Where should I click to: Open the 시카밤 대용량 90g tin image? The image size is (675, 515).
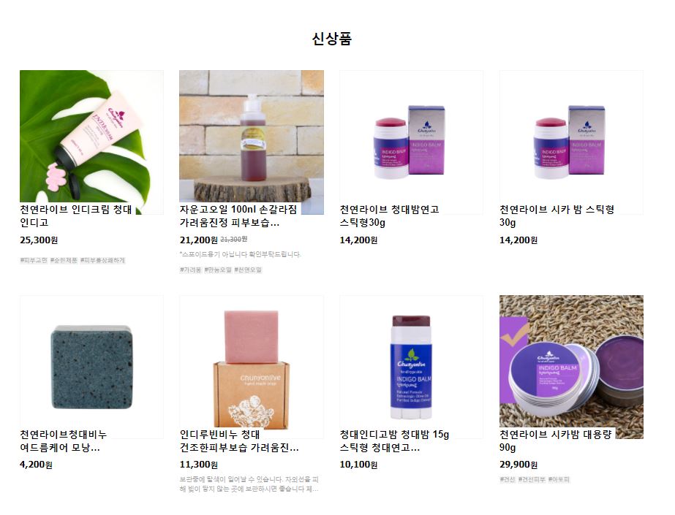coord(571,367)
